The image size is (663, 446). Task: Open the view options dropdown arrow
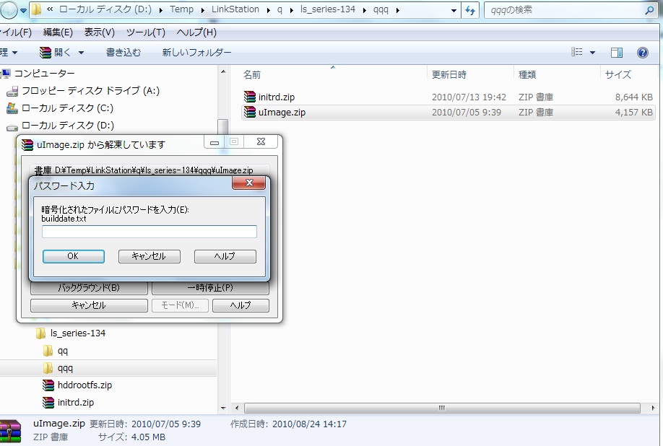[x=592, y=53]
